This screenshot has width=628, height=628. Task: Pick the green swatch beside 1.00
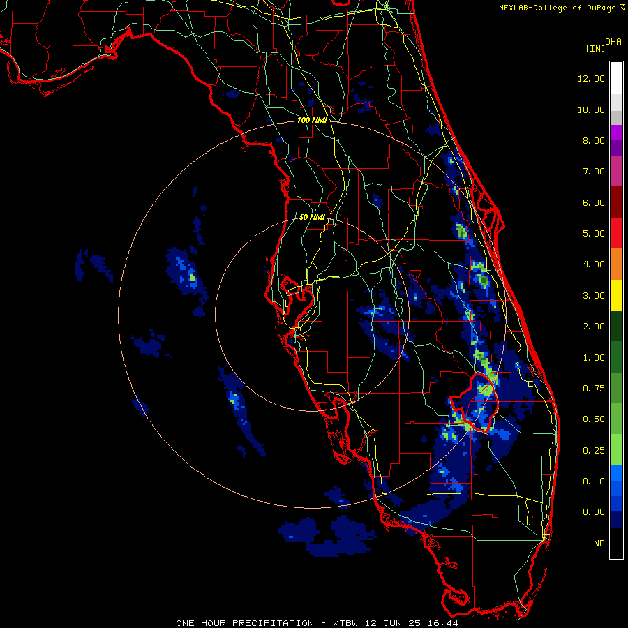(x=616, y=358)
